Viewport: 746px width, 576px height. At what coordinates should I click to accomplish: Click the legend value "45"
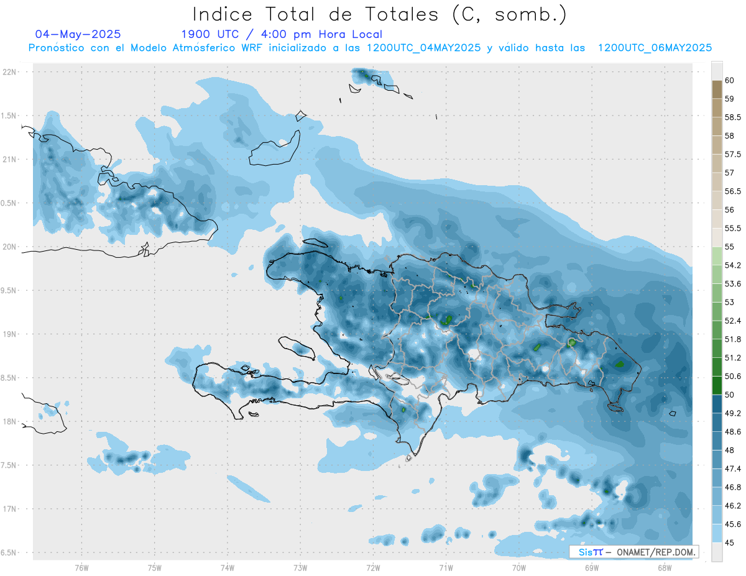coord(730,542)
